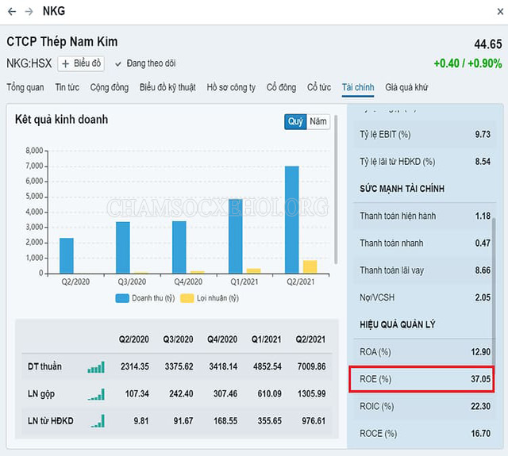Open the Cộng đồng tab
Viewport: 508px width, 456px height.
click(110, 87)
